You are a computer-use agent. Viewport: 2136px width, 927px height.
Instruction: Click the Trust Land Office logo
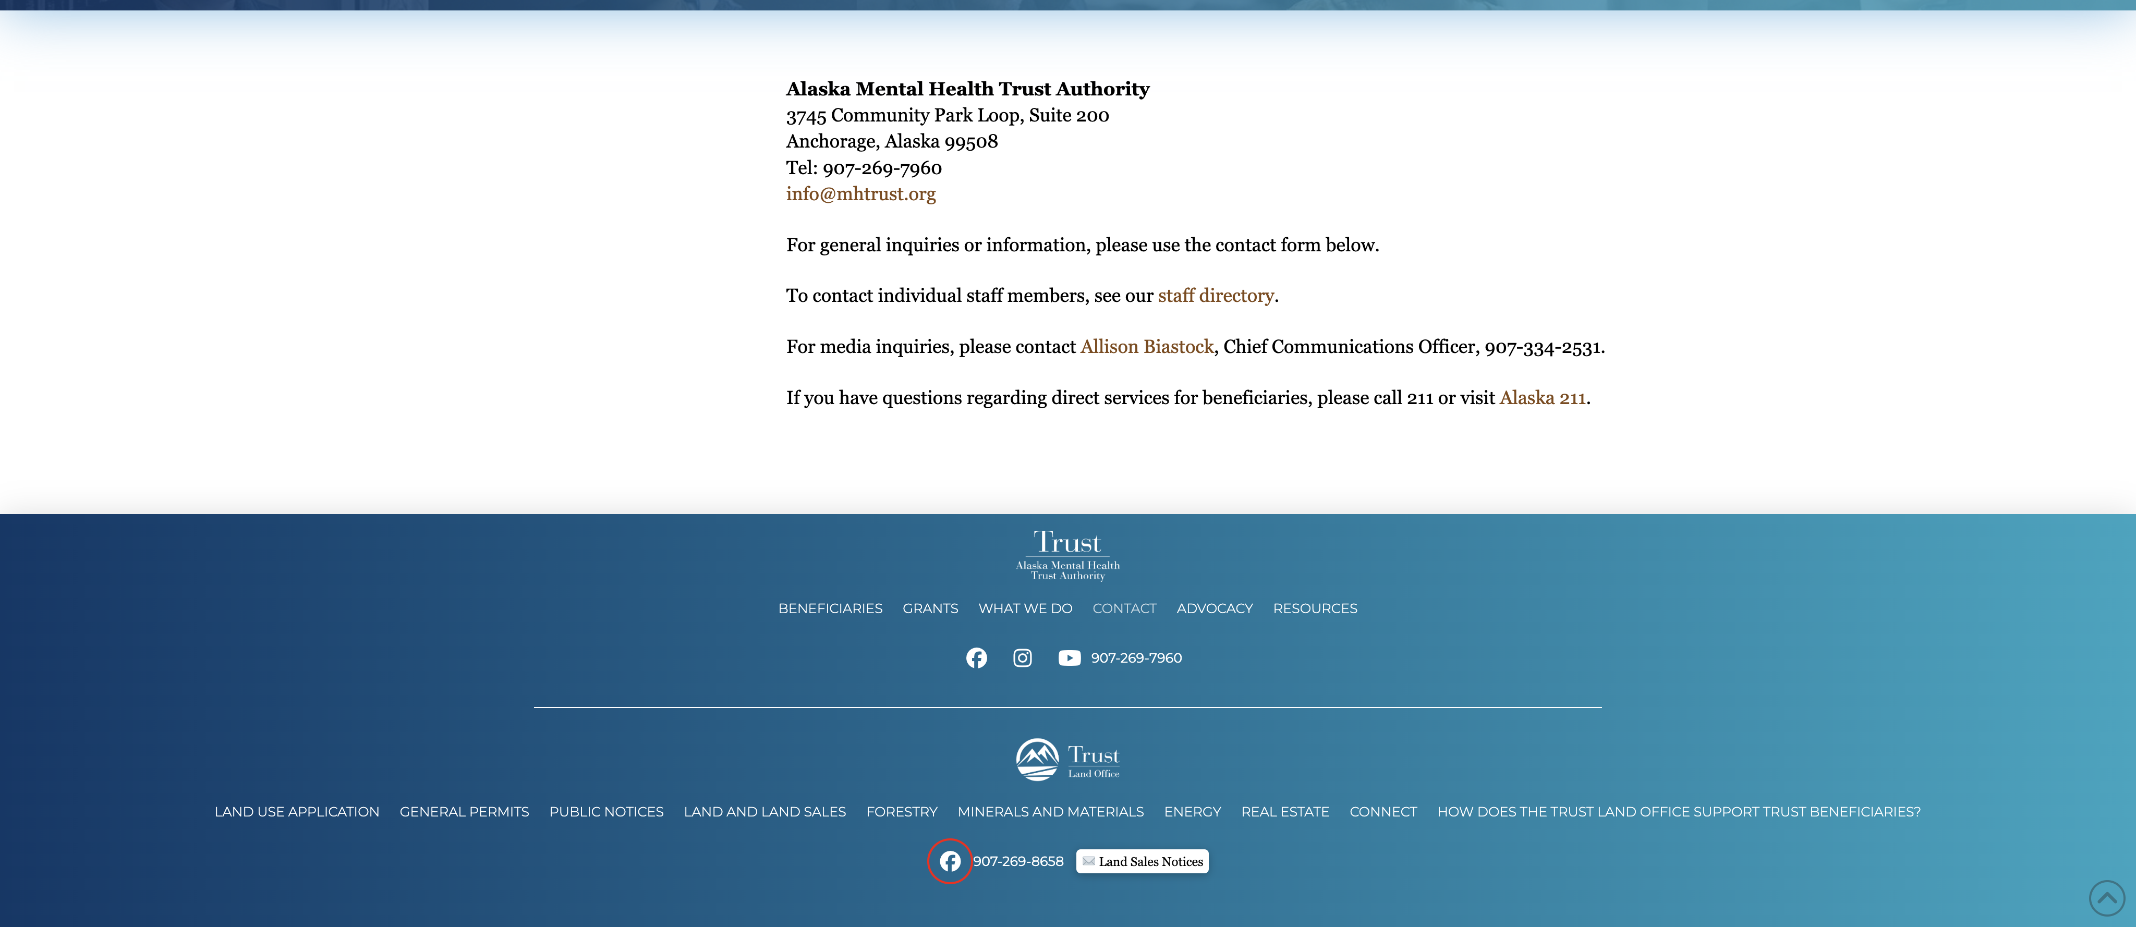click(x=1067, y=760)
